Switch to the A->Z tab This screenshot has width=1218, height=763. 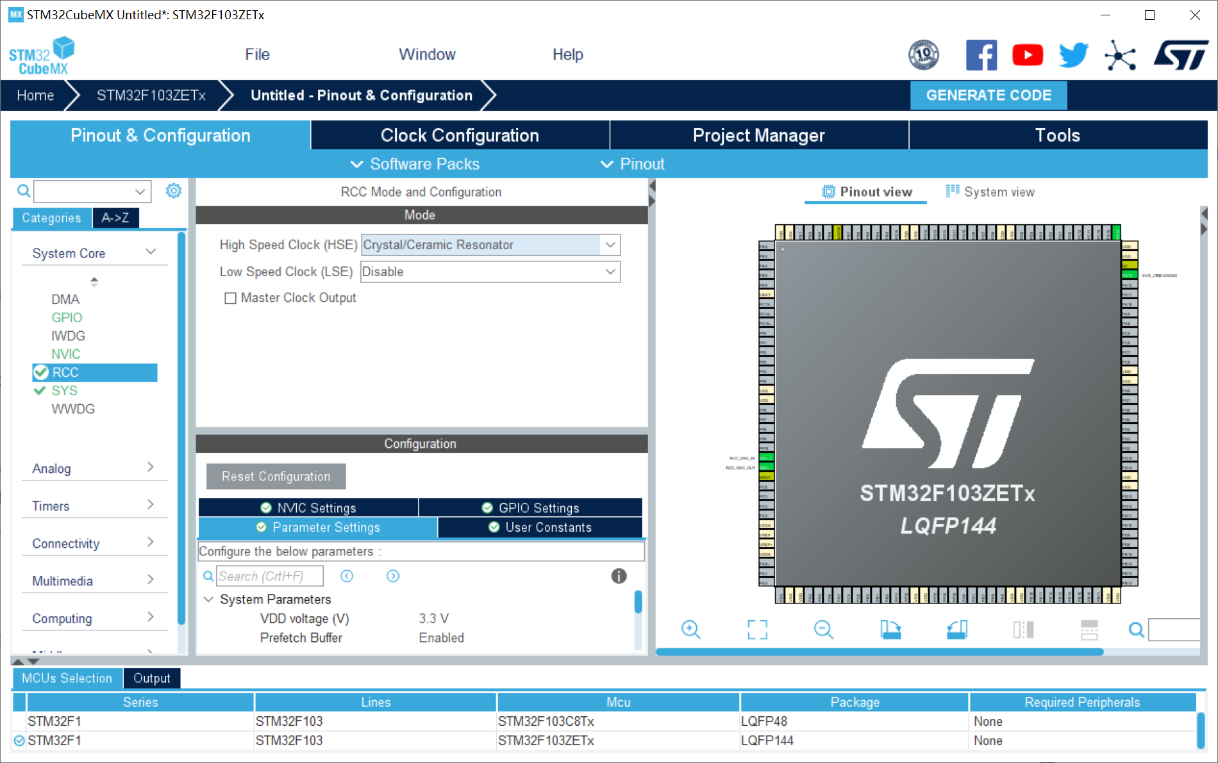[x=115, y=218]
